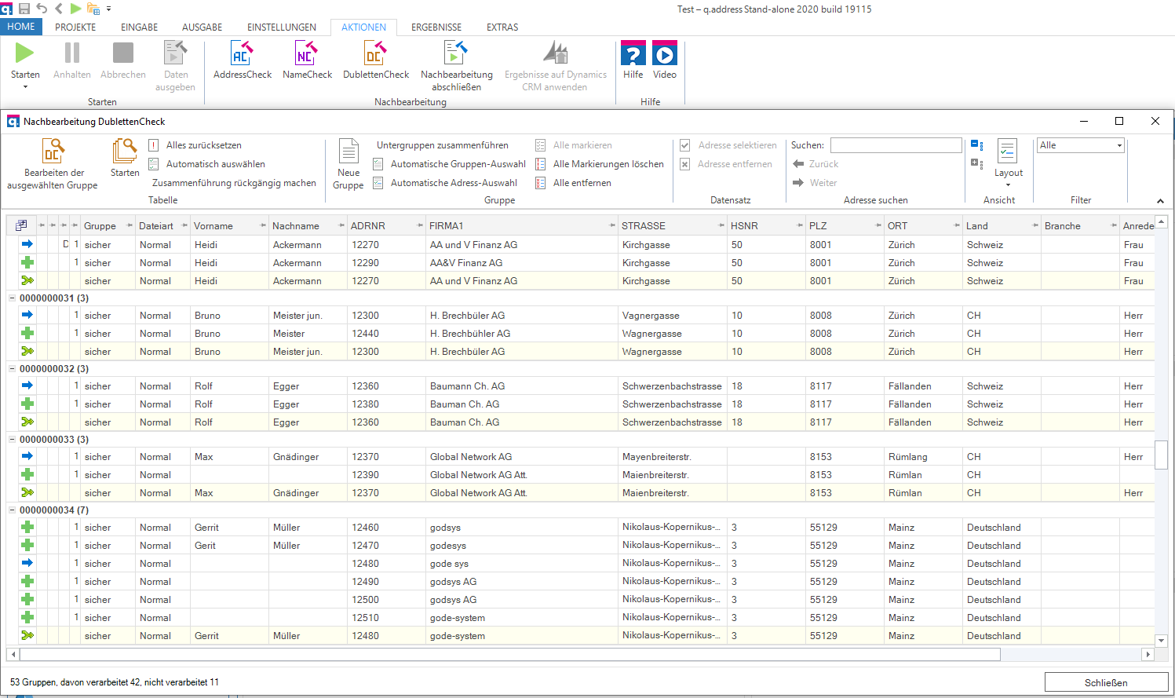Viewport: 1175px width, 698px height.
Task: Pin the Dateiart column using its header pin
Action: (x=184, y=225)
